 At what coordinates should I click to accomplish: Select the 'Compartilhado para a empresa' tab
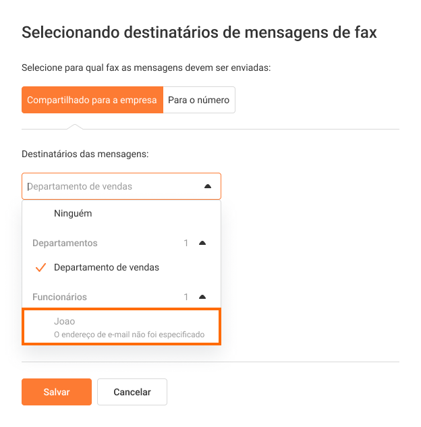[92, 100]
